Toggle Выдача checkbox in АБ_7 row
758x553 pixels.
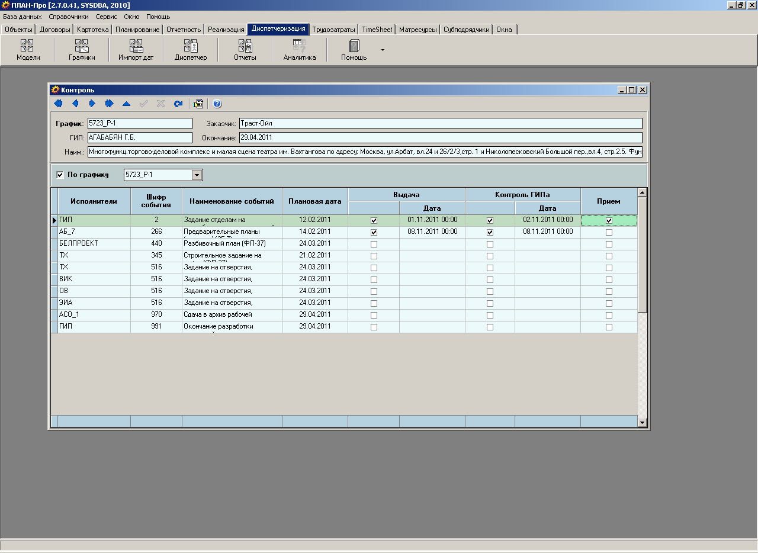click(x=374, y=232)
